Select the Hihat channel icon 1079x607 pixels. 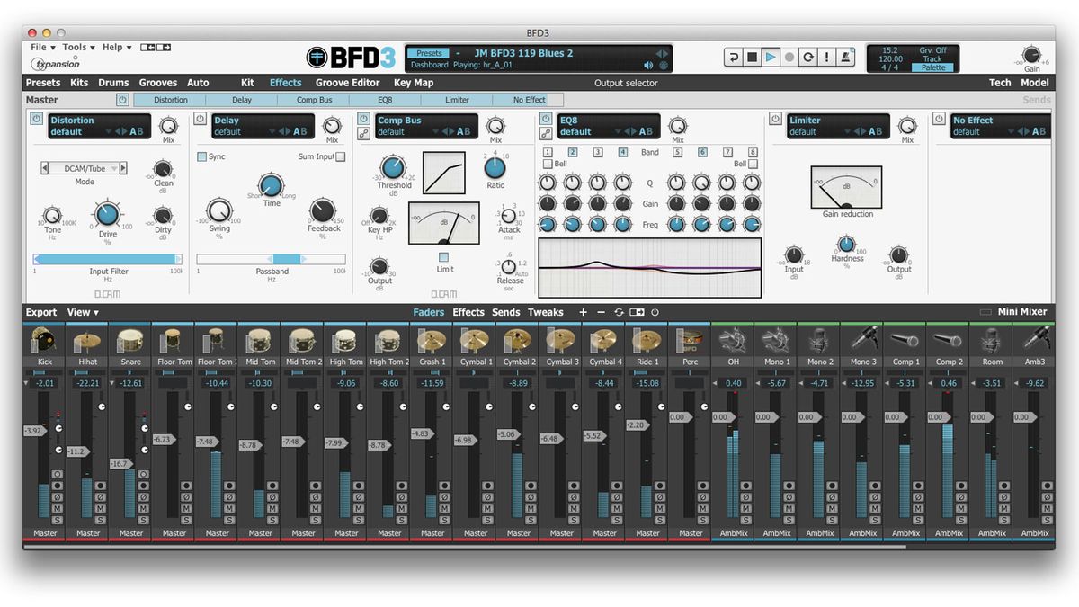(x=88, y=340)
